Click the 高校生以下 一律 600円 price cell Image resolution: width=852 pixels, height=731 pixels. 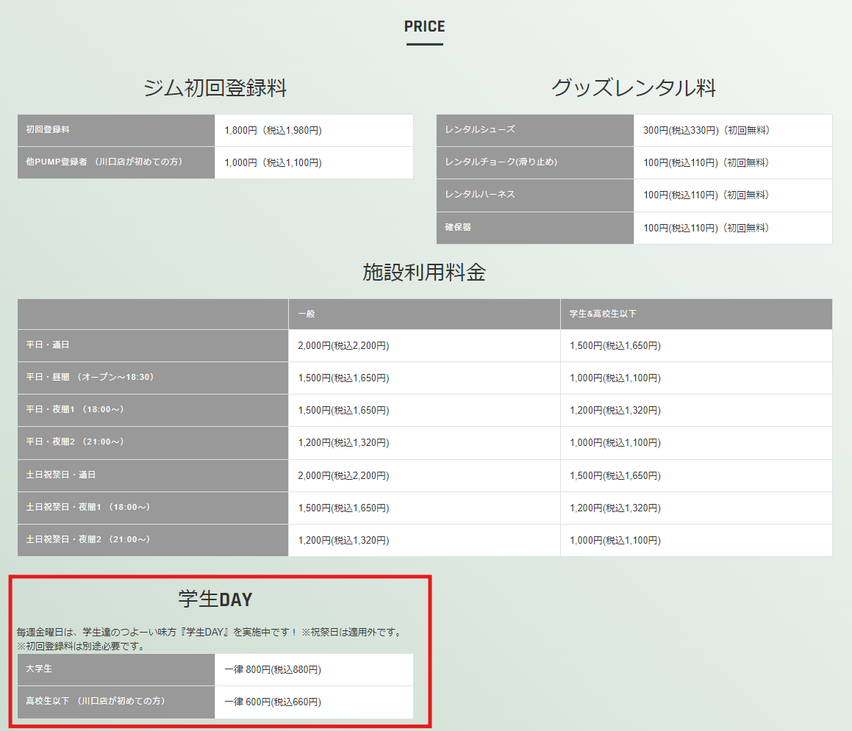click(x=273, y=702)
